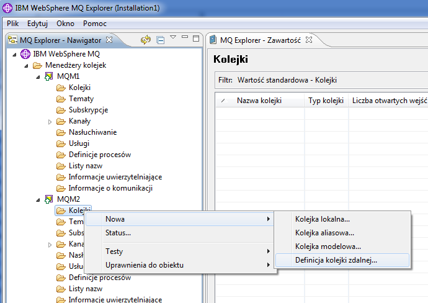
Task: Click the refresh icon in Nawigator toolbar
Action: click(146, 40)
